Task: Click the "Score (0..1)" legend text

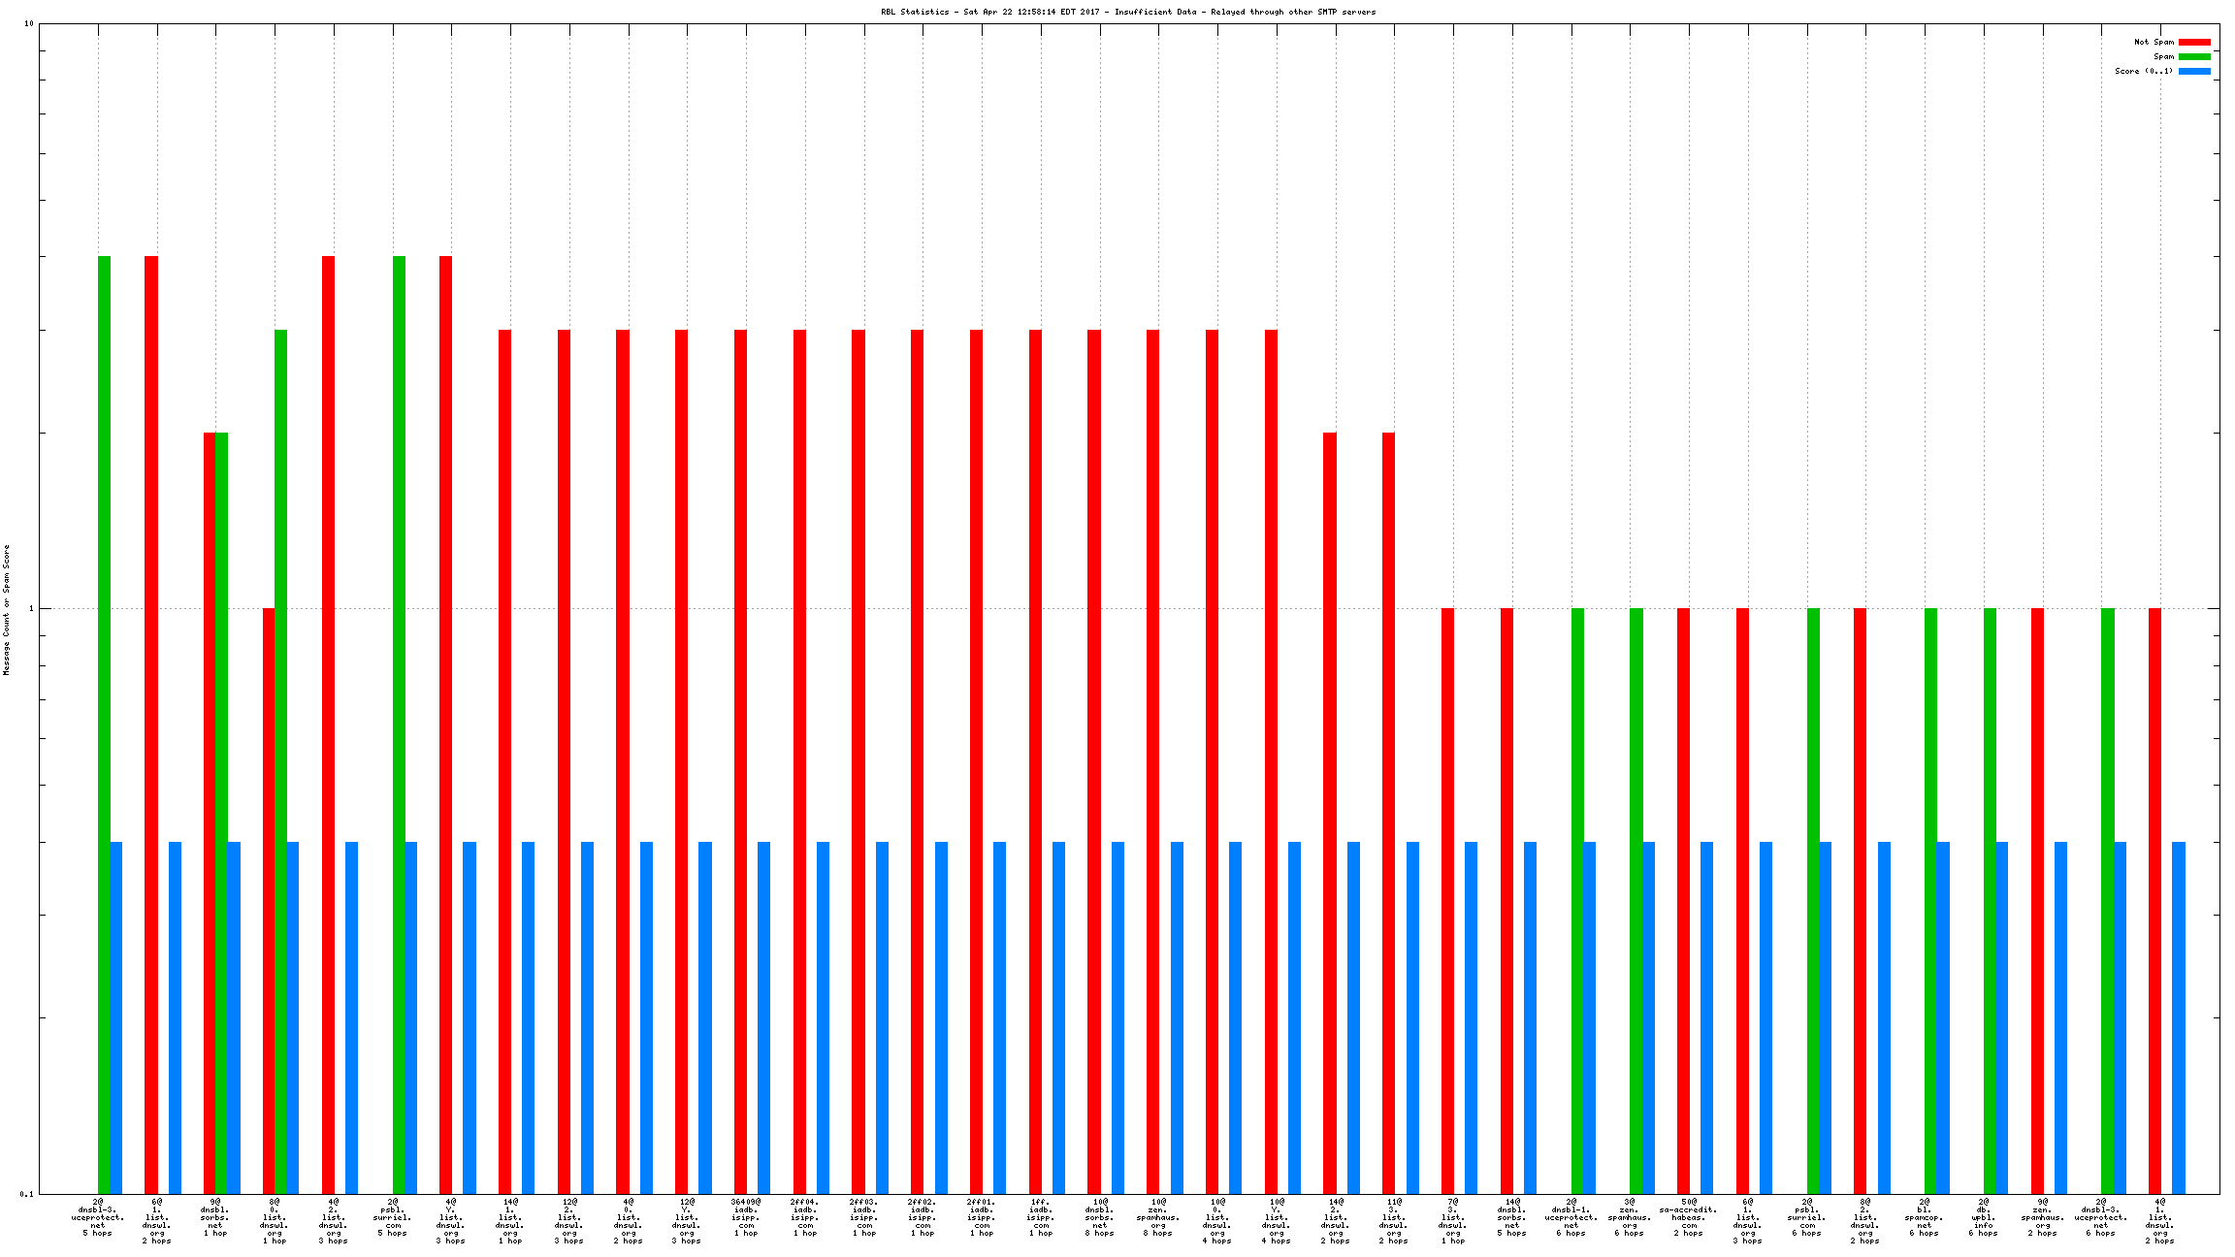Action: pyautogui.click(x=2144, y=71)
